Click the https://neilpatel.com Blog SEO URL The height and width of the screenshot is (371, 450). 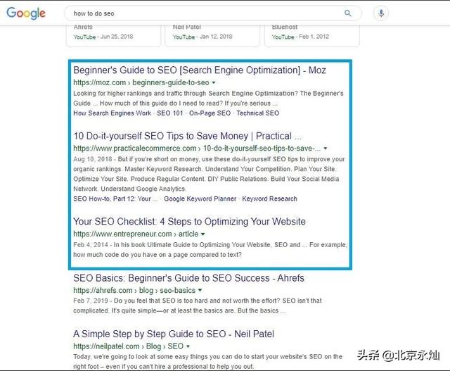pyautogui.click(x=128, y=346)
